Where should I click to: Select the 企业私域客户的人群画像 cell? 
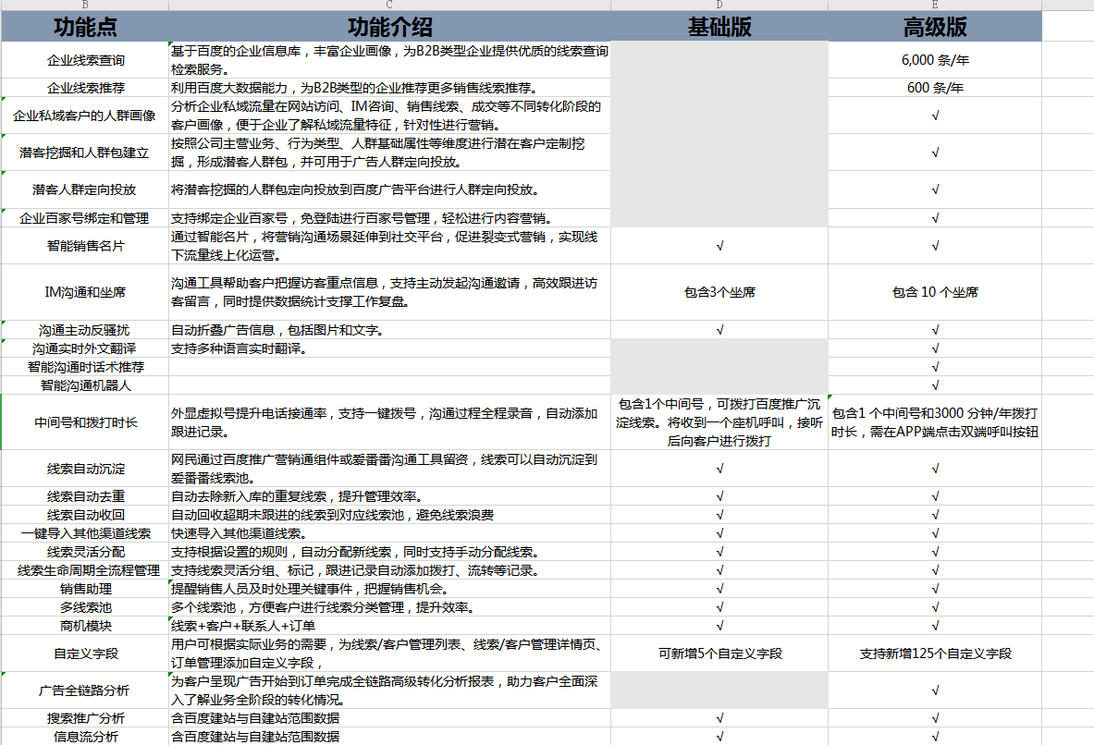(85, 116)
